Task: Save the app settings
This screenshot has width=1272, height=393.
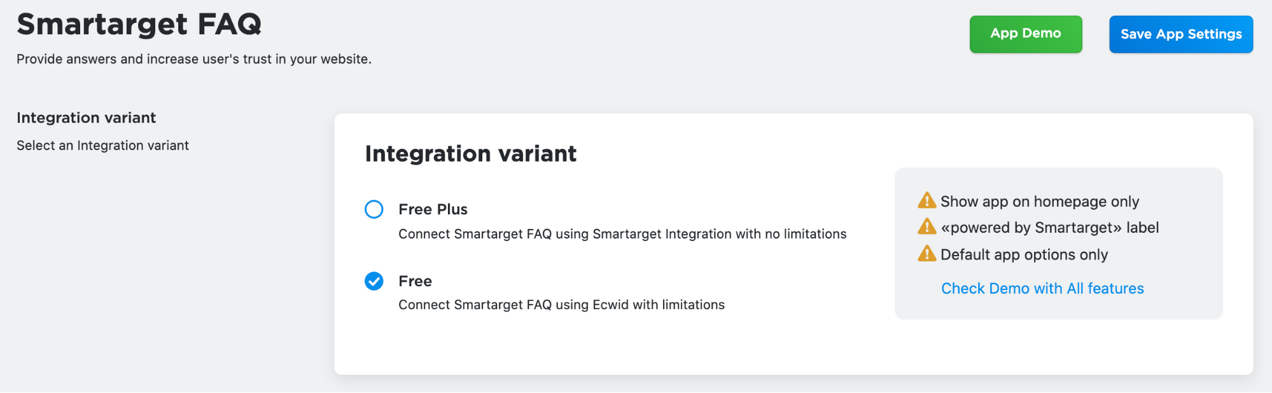Action: coord(1181,34)
